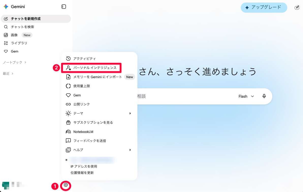Click the Gem diamond icon in the sidebar
Image resolution: width=303 pixels, height=192 pixels.
coord(6,51)
